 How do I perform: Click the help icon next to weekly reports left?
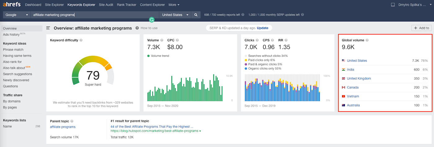coord(243,15)
